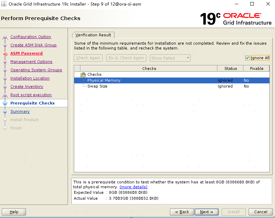Click the Fixable column header
The image size is (275, 218).
(x=256, y=69)
